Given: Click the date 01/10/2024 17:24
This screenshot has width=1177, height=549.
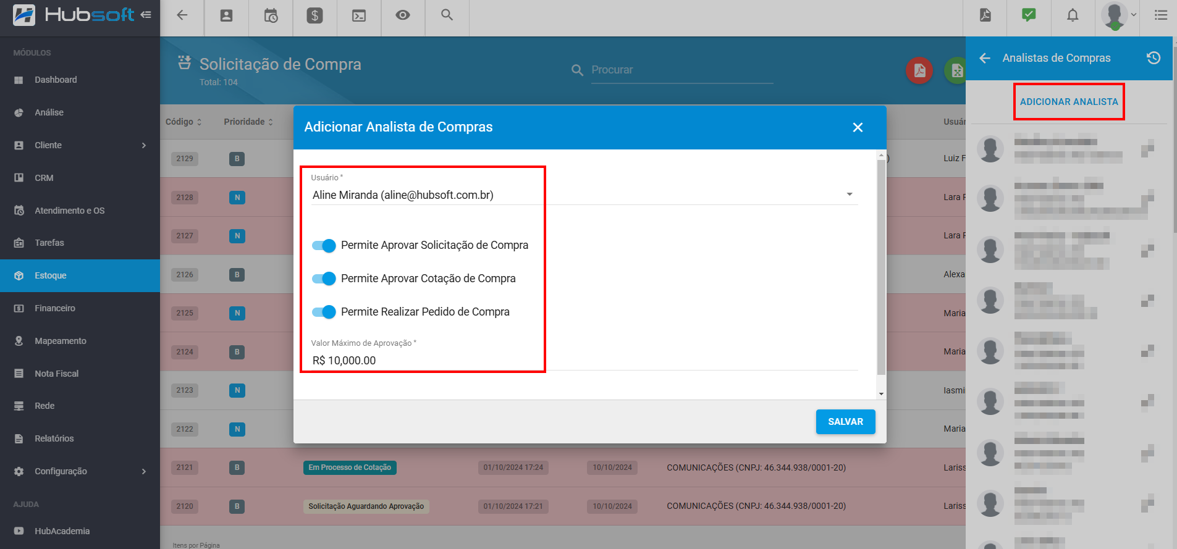Looking at the screenshot, I should (x=513, y=467).
